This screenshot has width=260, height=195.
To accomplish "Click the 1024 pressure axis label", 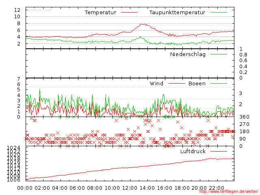I will 13,147.
